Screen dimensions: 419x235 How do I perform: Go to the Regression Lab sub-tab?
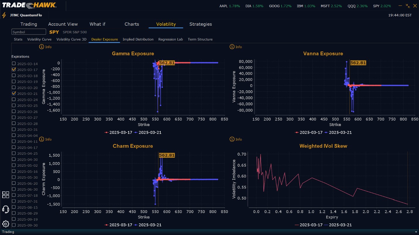point(171,39)
